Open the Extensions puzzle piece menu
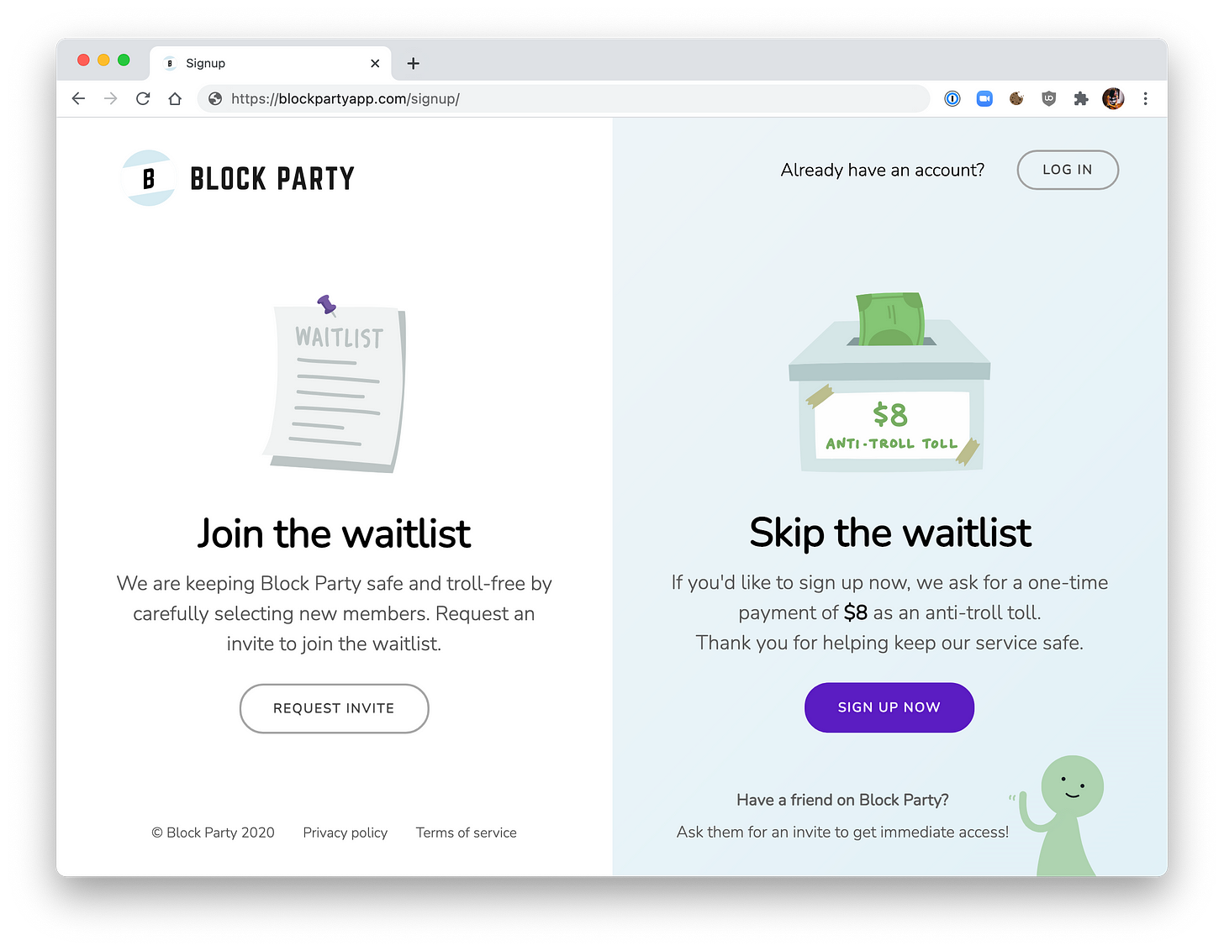 pos(1081,98)
